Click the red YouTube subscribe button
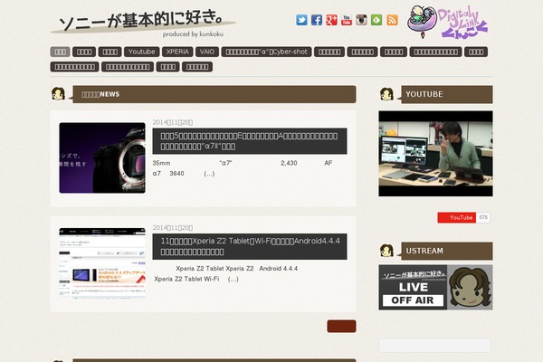 click(x=456, y=217)
